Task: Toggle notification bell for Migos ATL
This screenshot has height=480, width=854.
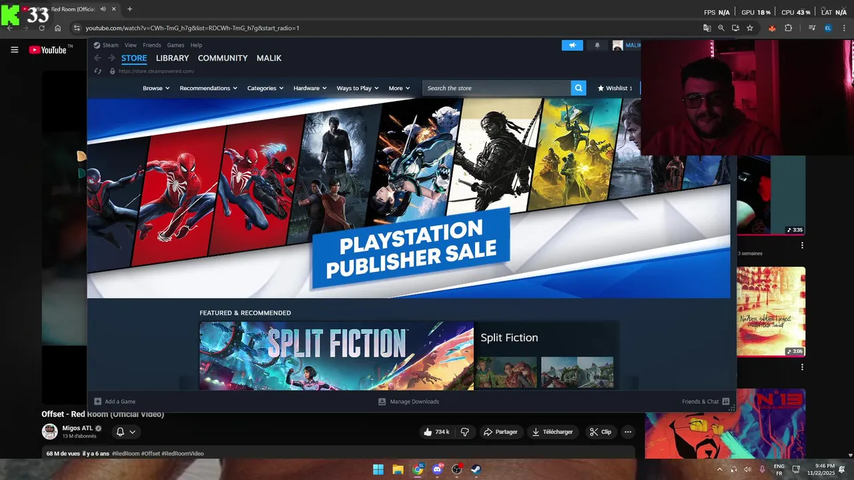Action: pyautogui.click(x=126, y=432)
